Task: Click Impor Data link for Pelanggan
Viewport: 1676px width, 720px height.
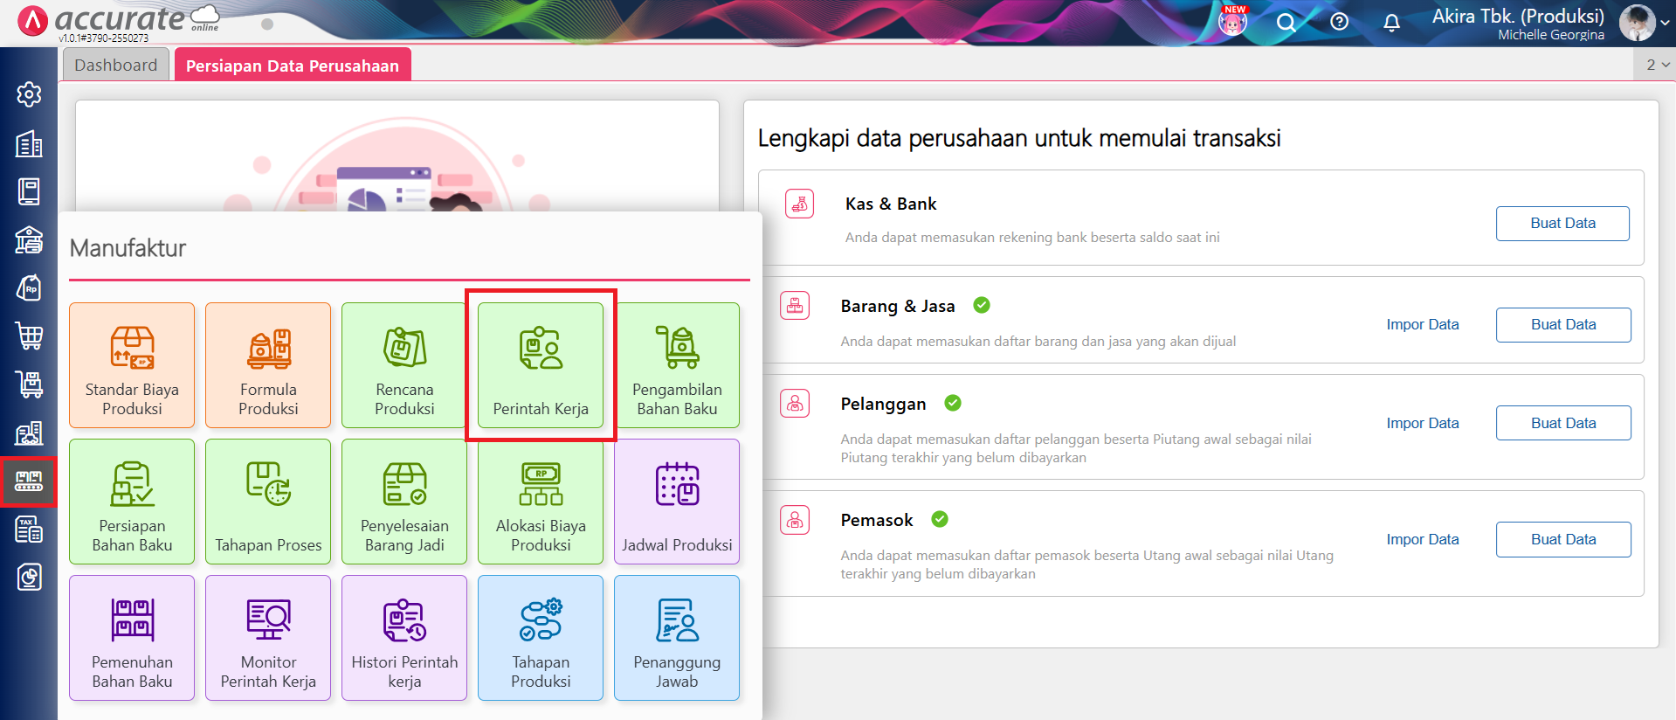Action: [x=1422, y=423]
